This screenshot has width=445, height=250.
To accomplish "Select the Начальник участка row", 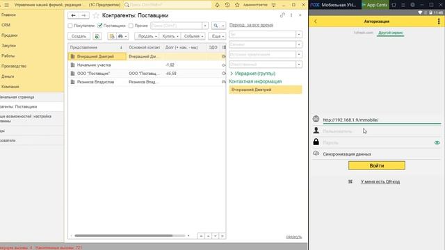I will pos(147,65).
